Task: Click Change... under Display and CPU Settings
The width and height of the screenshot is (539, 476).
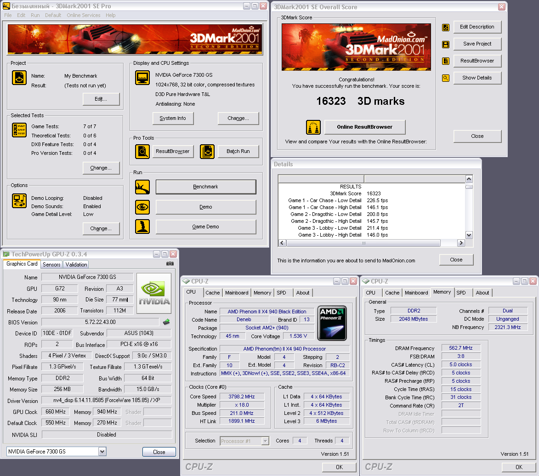Action: (x=238, y=118)
